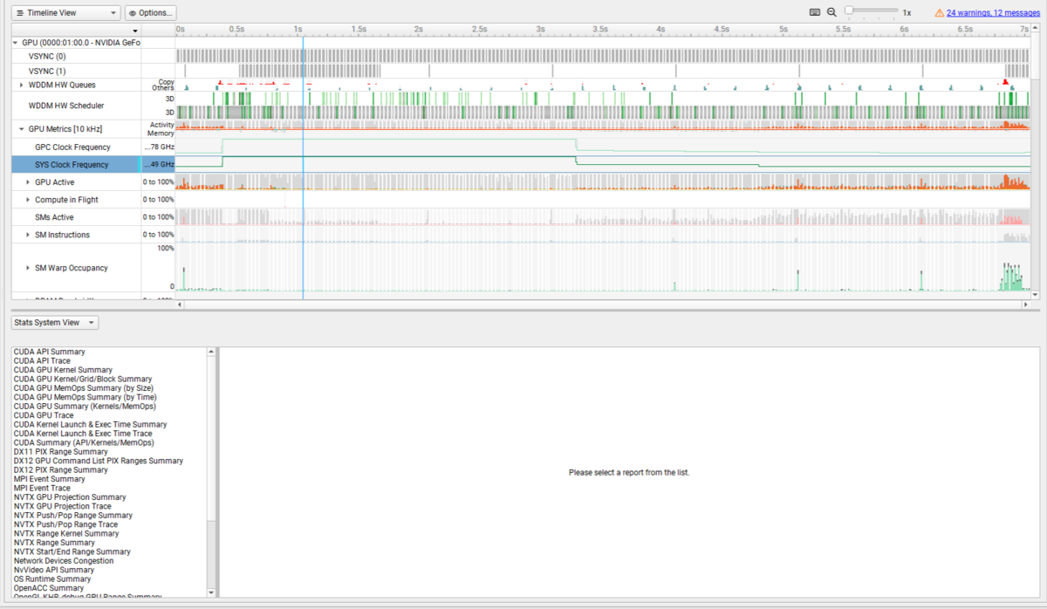Image resolution: width=1047 pixels, height=609 pixels.
Task: Adjust the timeline zoom slider handle
Action: [x=849, y=10]
